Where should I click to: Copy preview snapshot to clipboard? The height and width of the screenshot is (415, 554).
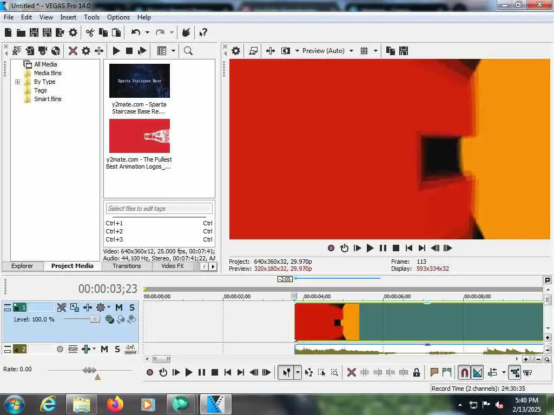coord(391,51)
